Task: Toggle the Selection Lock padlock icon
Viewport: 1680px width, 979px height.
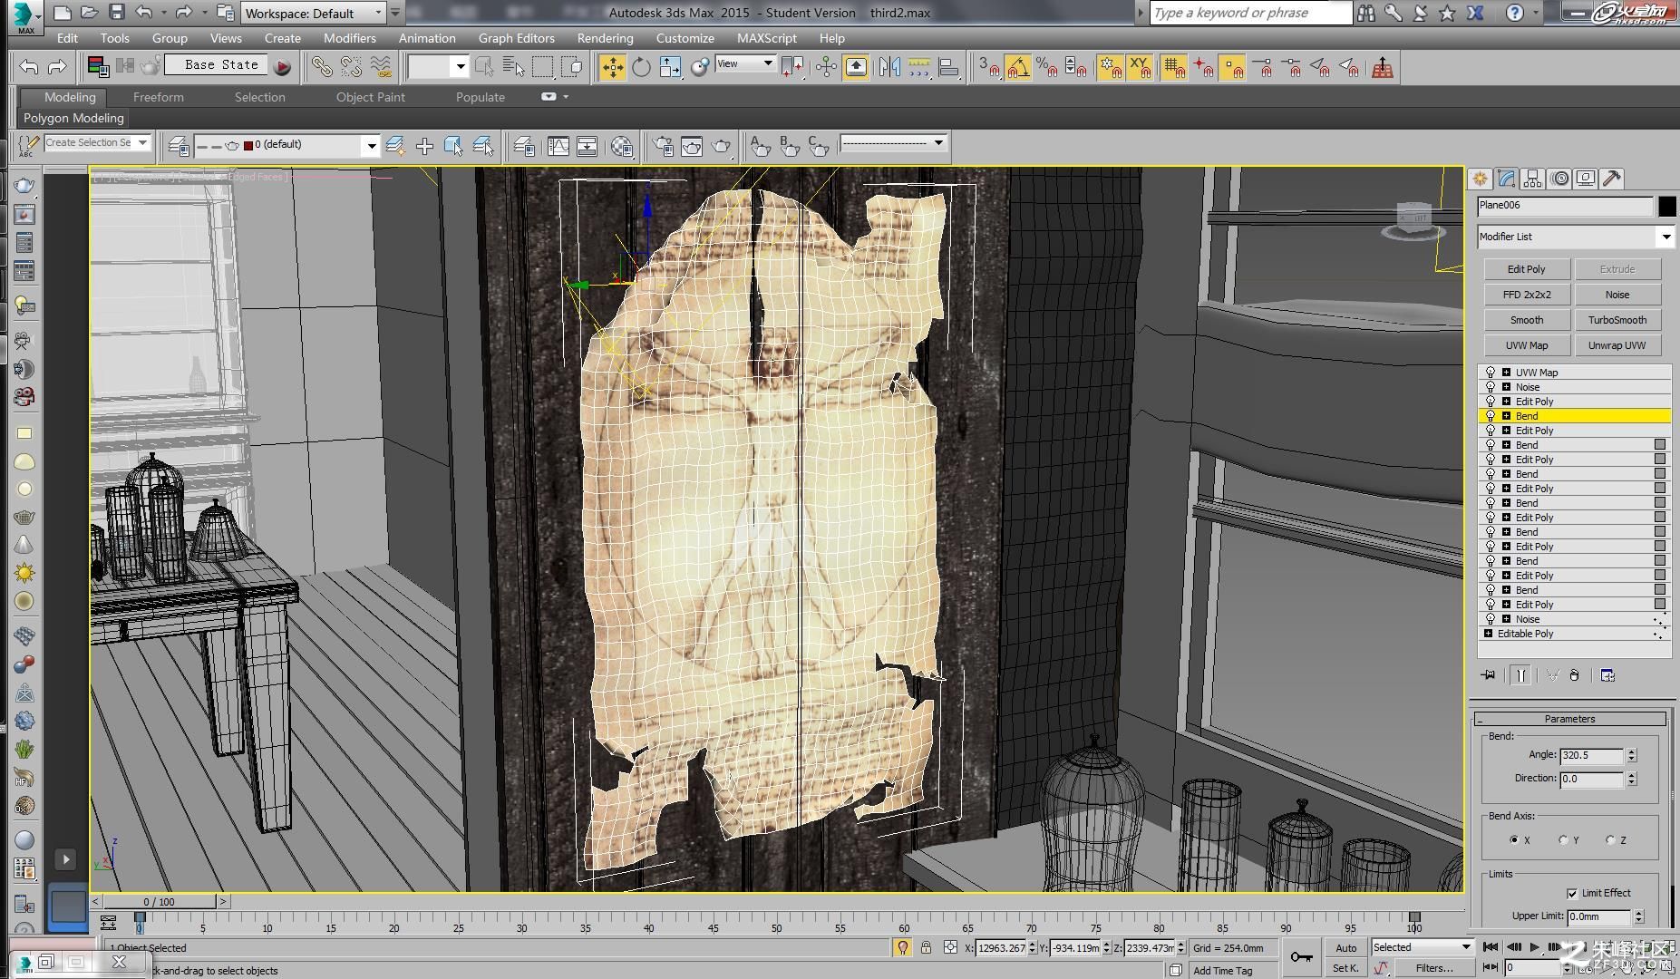Action: pos(926,947)
